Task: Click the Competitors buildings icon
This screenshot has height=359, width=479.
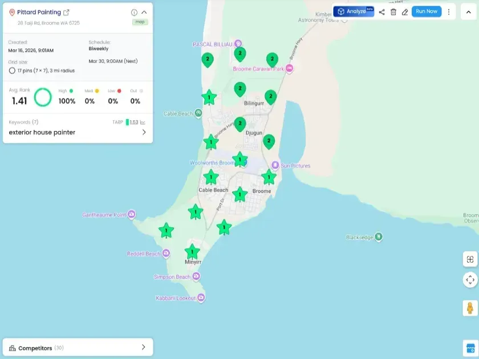Action: (12, 348)
